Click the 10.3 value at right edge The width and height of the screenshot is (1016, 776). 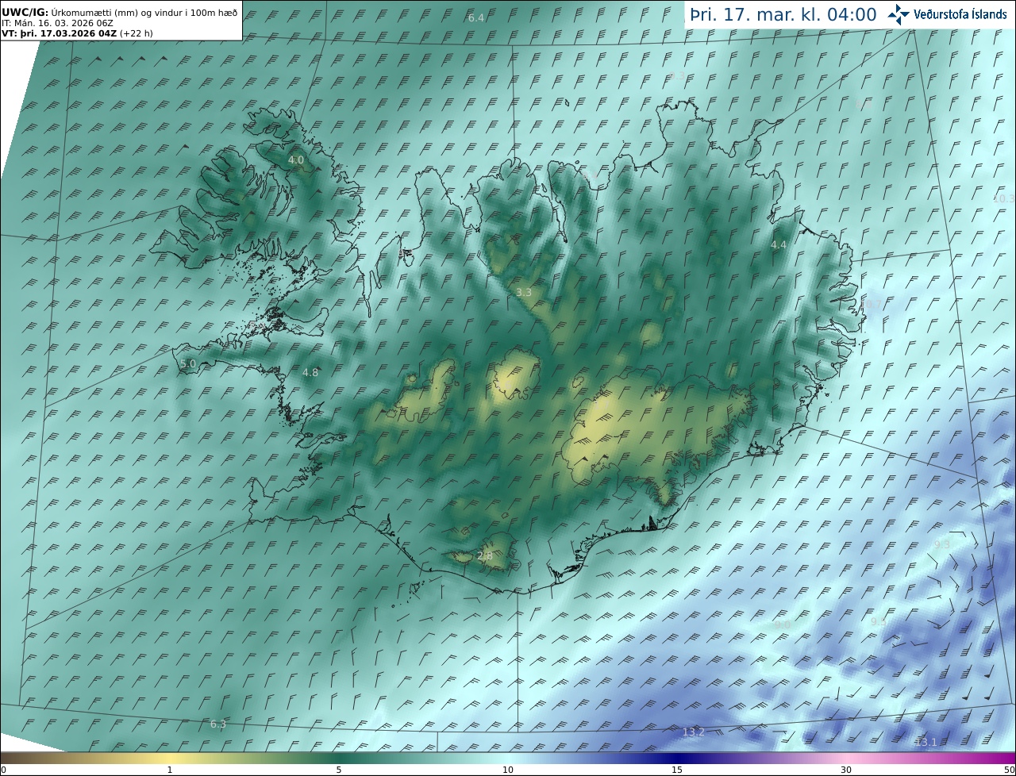(x=1004, y=198)
